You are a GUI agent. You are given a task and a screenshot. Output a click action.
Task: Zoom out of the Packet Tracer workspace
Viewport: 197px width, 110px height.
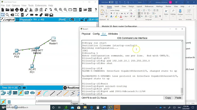(65, 10)
